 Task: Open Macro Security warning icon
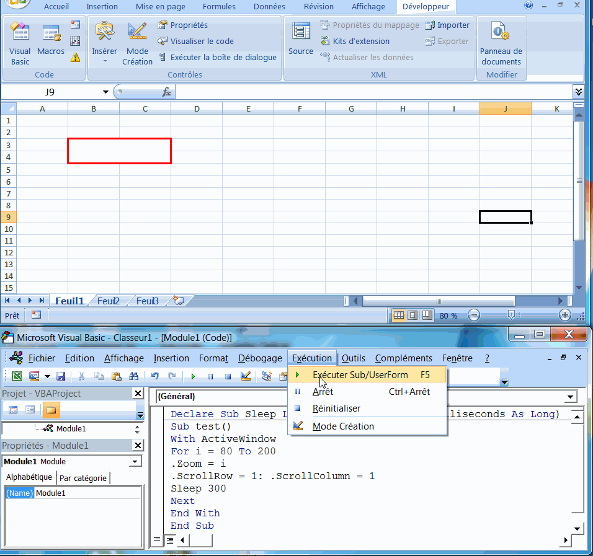(75, 58)
